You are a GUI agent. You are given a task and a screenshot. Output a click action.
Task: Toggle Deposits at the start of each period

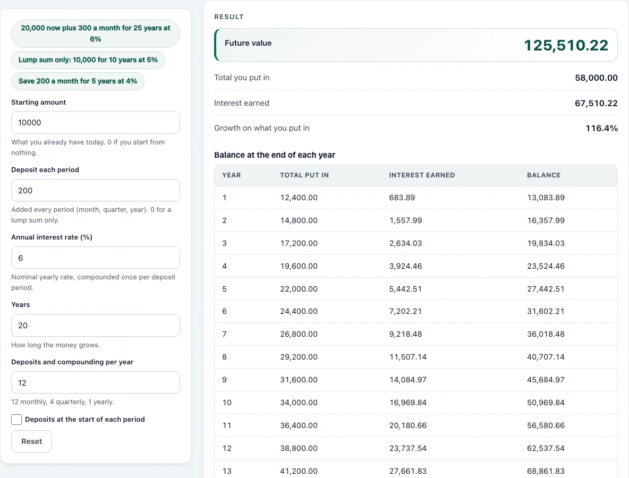click(16, 420)
